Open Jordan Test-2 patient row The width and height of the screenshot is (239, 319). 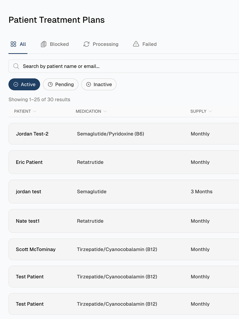pos(124,134)
